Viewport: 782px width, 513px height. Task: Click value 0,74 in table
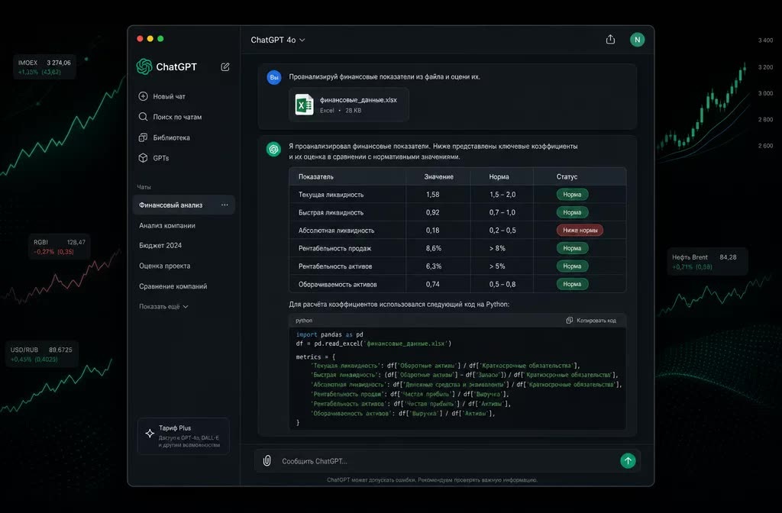pos(432,284)
